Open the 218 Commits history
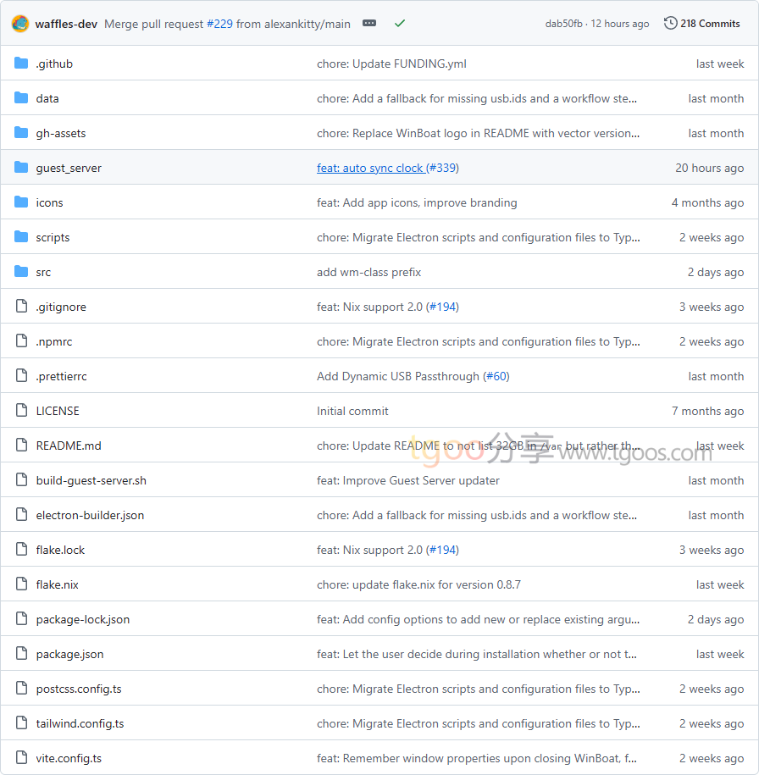This screenshot has width=759, height=775. [702, 24]
